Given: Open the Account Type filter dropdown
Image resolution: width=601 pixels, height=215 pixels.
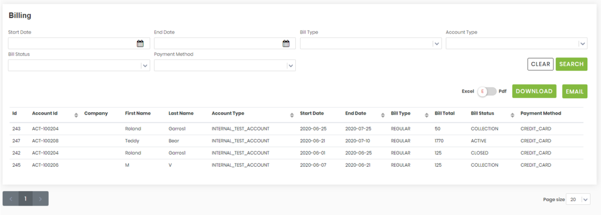Looking at the screenshot, I should tap(583, 44).
